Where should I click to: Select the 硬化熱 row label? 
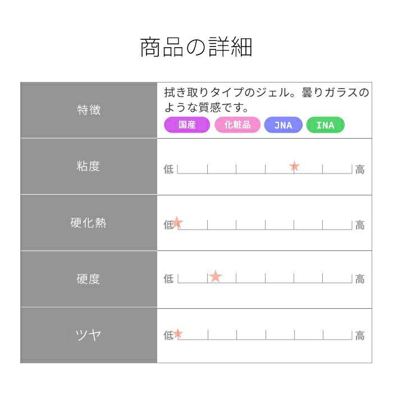coord(89,223)
